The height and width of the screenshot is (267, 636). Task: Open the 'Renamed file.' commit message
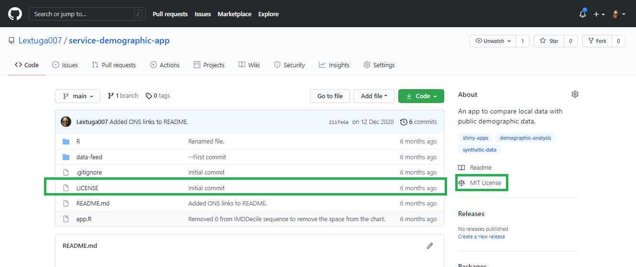206,142
